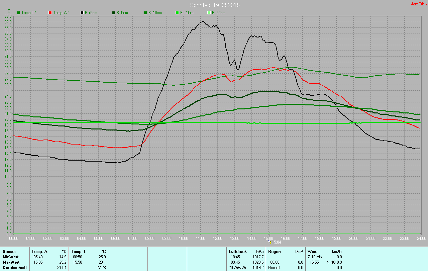
Task: Click the B -20cm legend color square
Action: pos(177,12)
